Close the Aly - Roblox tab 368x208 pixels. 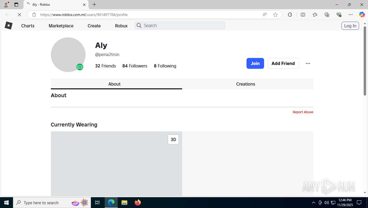pos(84,5)
